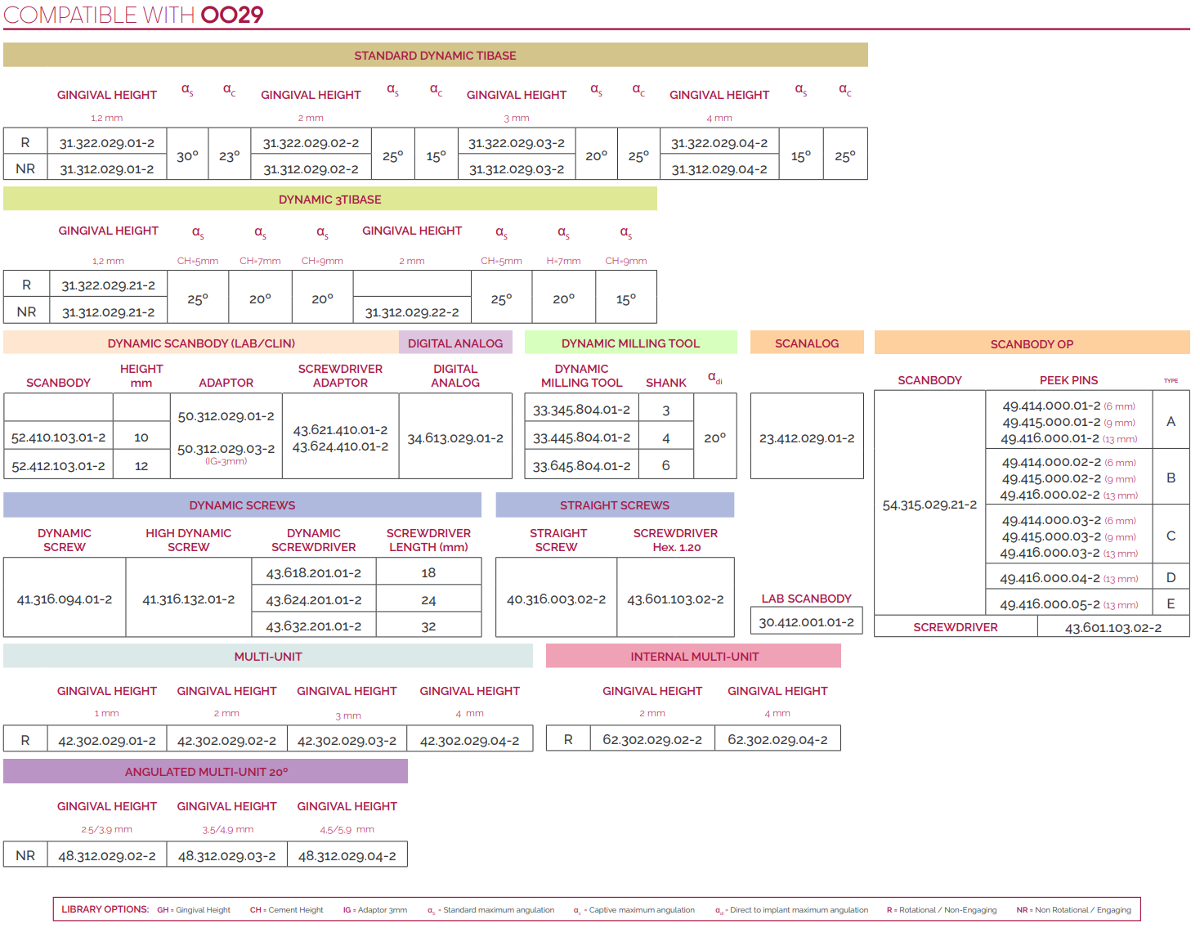The image size is (1200, 942).
Task: Select the Straight Screws section header
Action: click(x=614, y=505)
